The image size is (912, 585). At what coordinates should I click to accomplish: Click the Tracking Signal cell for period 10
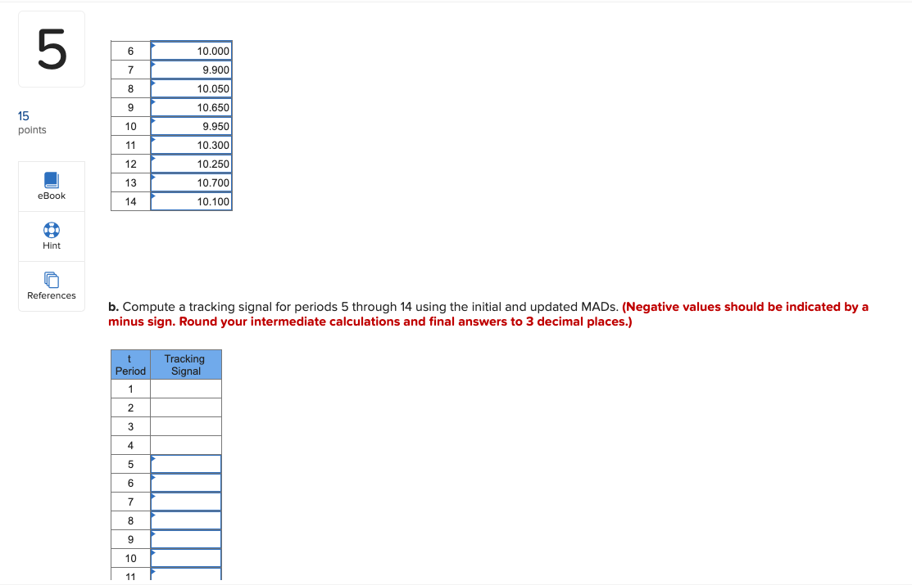point(185,557)
